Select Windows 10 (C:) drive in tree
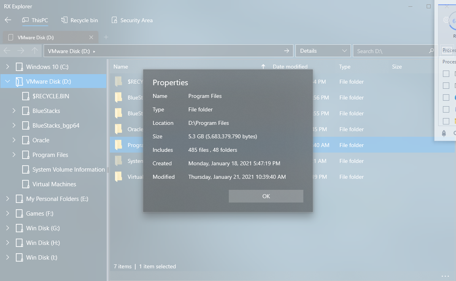 tap(47, 67)
